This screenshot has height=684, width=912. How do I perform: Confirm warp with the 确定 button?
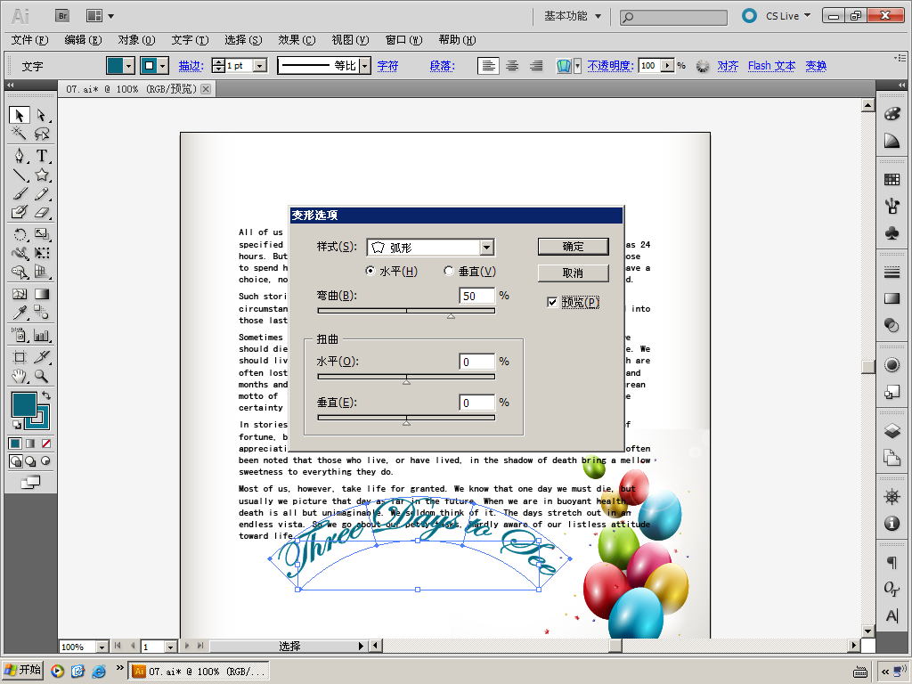pyautogui.click(x=573, y=247)
